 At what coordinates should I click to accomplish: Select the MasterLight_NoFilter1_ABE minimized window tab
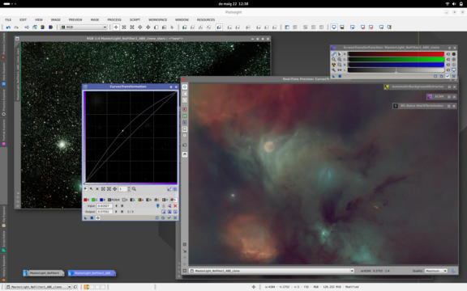[x=92, y=273]
